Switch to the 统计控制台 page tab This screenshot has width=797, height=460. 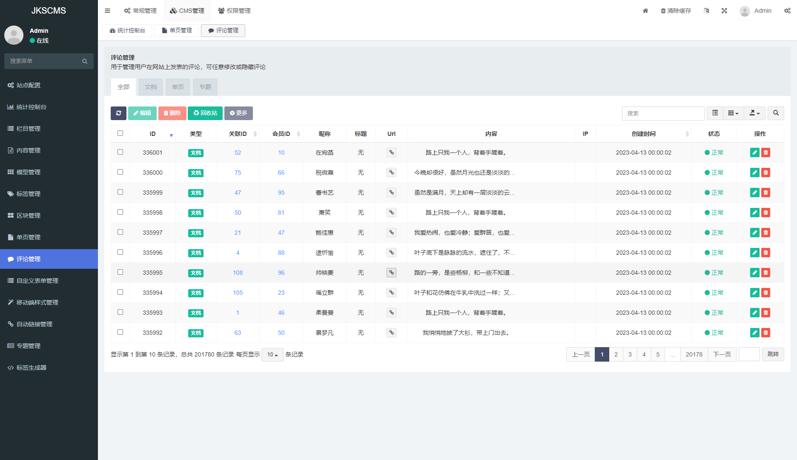127,31
